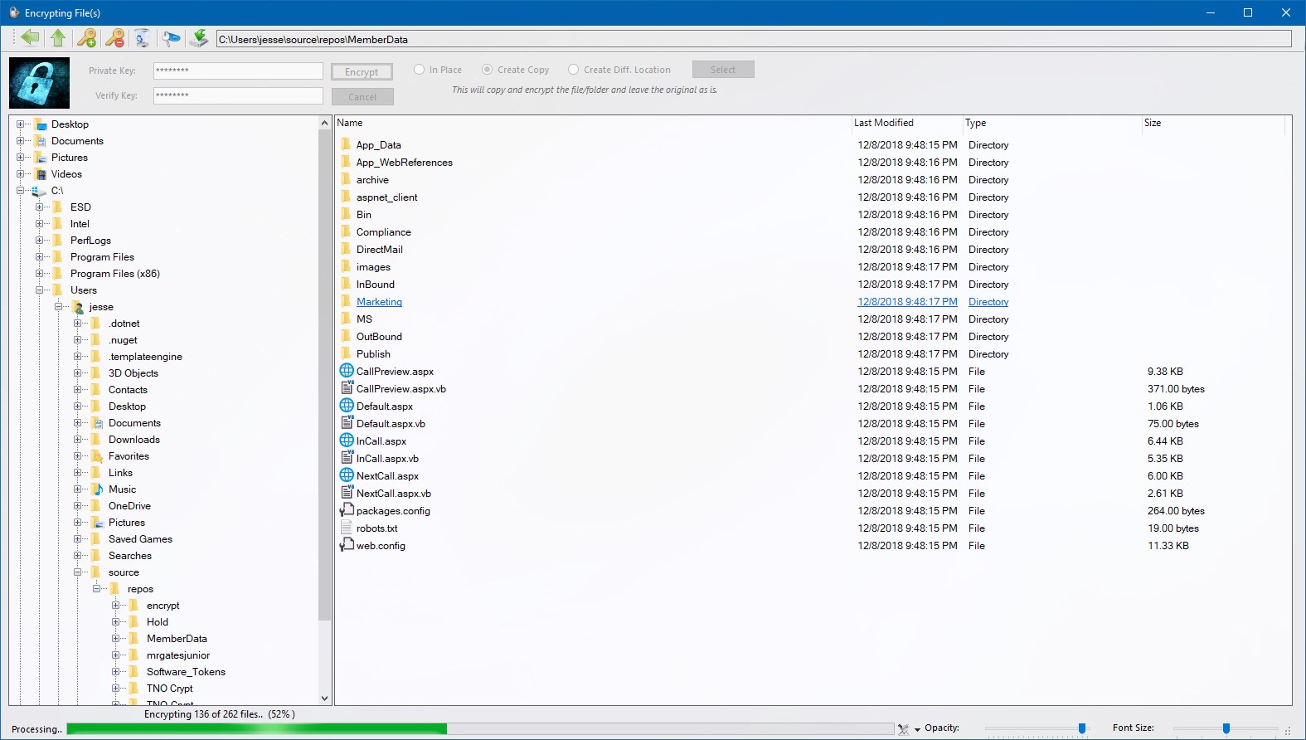
Task: Expand the Downloads tree node
Action: 77,440
